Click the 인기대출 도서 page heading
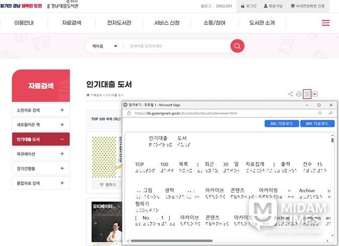Image resolution: width=339 pixels, height=246 pixels. 109,84
